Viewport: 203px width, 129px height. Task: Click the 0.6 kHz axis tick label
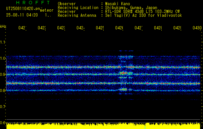(x=3, y=123)
